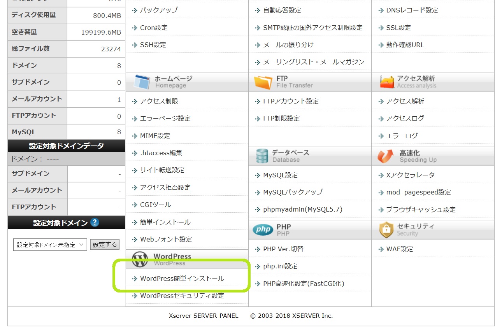This screenshot has width=502, height=331.
Task: Click the Speeding Up arrow icon
Action: click(x=386, y=156)
